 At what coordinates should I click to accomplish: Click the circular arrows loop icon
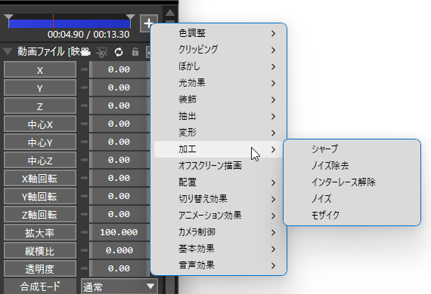[x=119, y=52]
